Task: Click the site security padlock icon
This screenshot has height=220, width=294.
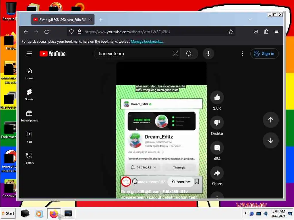Action: [x=80, y=32]
